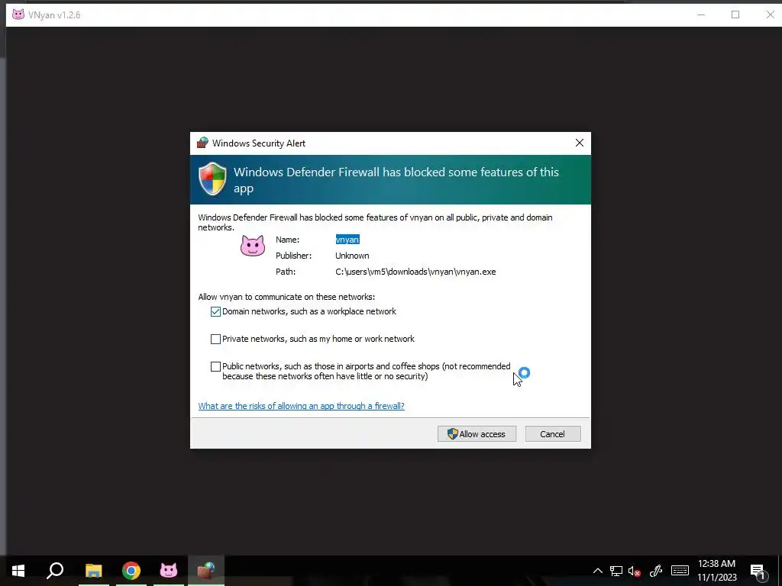Click Allow access button

(477, 434)
